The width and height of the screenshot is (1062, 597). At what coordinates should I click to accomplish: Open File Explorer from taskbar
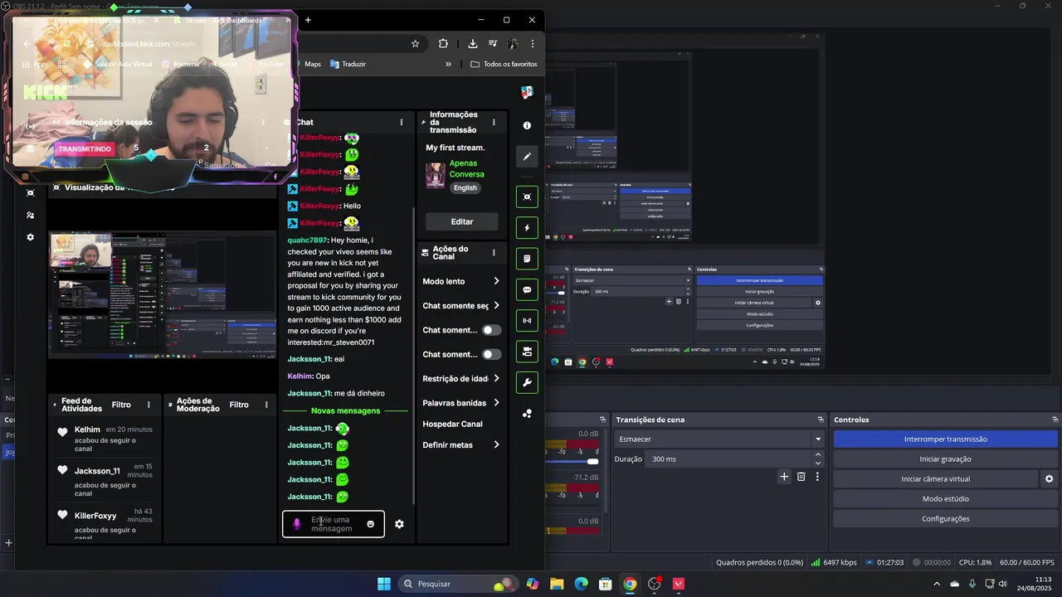[557, 584]
